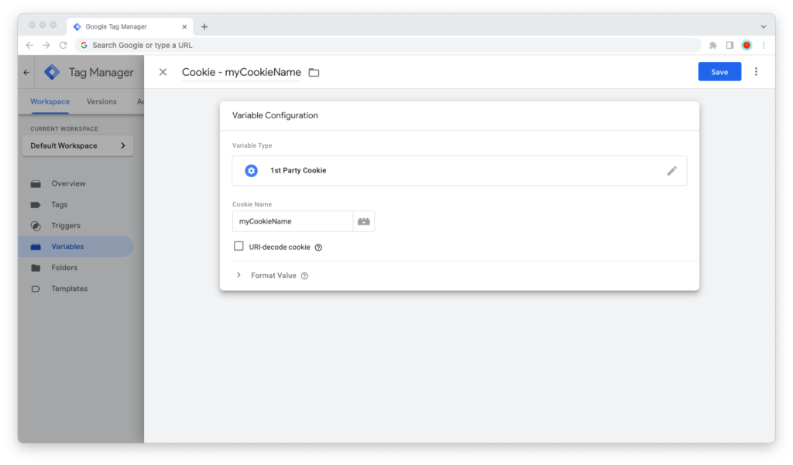The image size is (793, 465).
Task: Open the Default Workspace selector
Action: pos(78,145)
